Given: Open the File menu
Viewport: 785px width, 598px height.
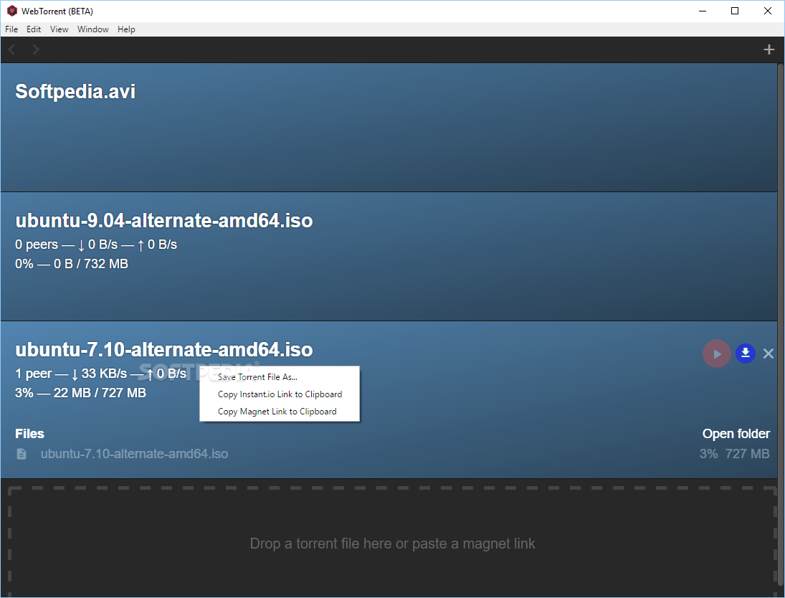Looking at the screenshot, I should [11, 29].
